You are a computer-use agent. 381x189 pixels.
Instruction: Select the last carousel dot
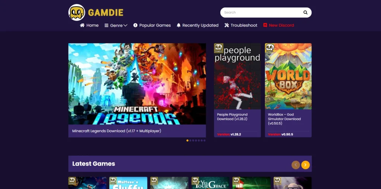pos(204,140)
